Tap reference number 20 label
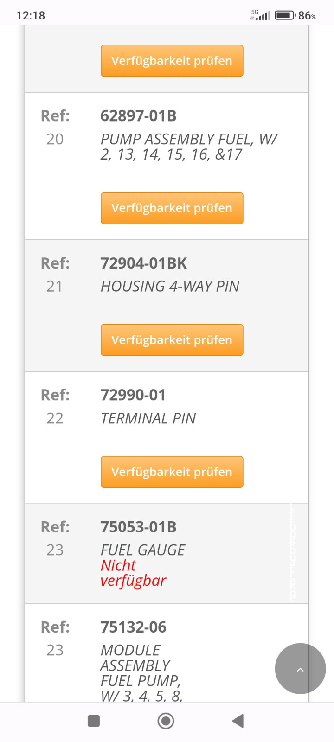Viewport: 334px width, 742px height. 55,139
